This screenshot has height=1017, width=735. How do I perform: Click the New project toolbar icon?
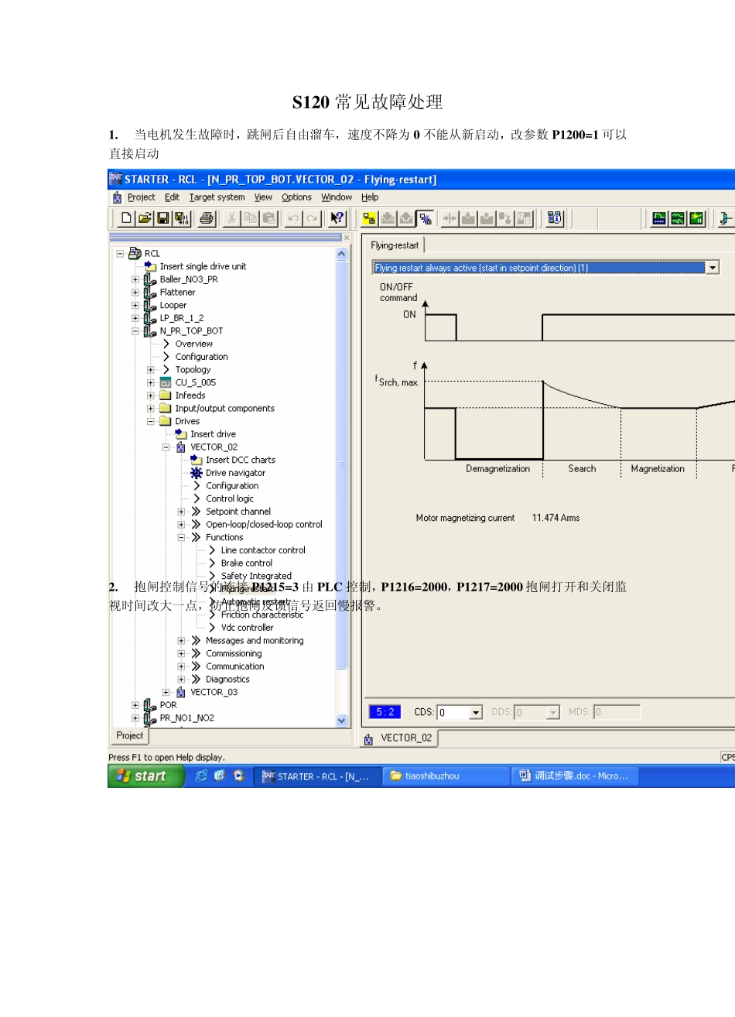[x=127, y=219]
